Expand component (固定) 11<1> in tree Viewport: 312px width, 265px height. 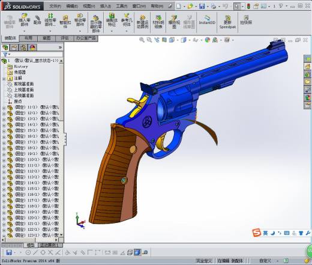(x=4, y=108)
